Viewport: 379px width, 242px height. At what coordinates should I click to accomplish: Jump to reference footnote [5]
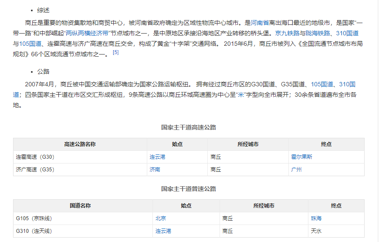tap(115, 53)
